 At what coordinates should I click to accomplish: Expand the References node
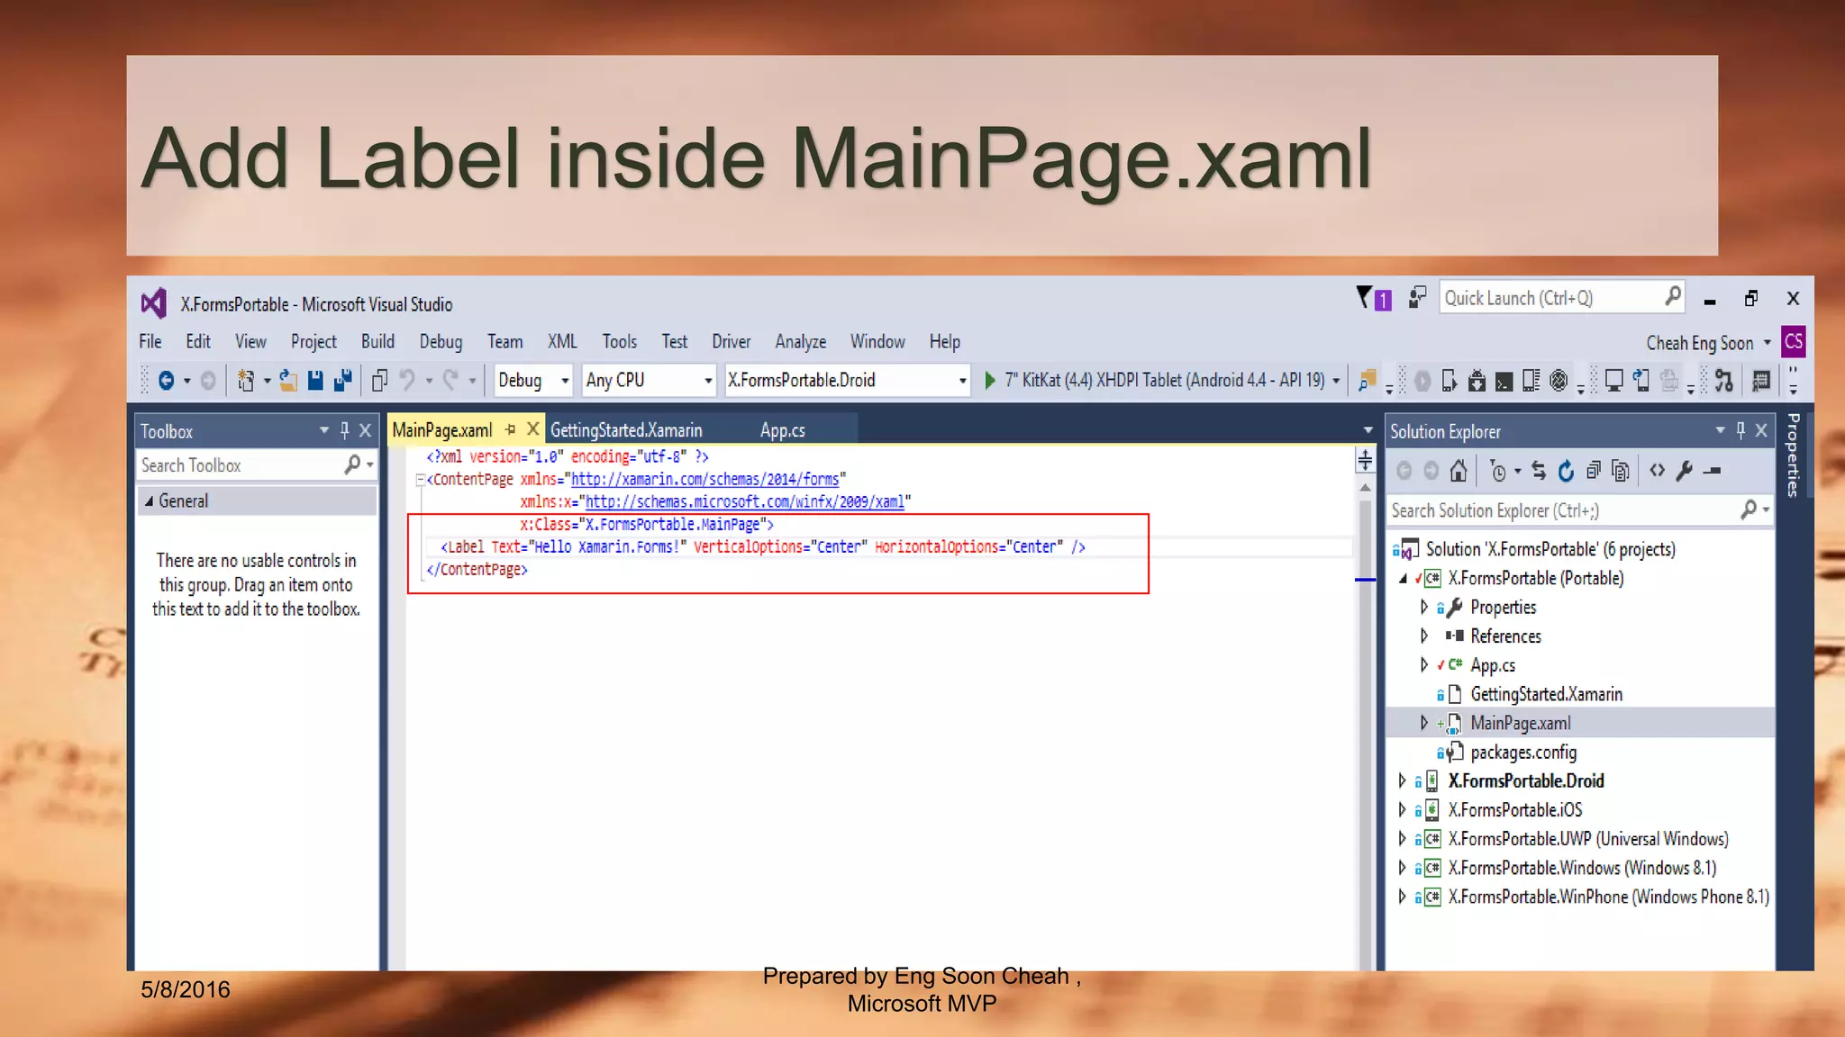(x=1423, y=636)
